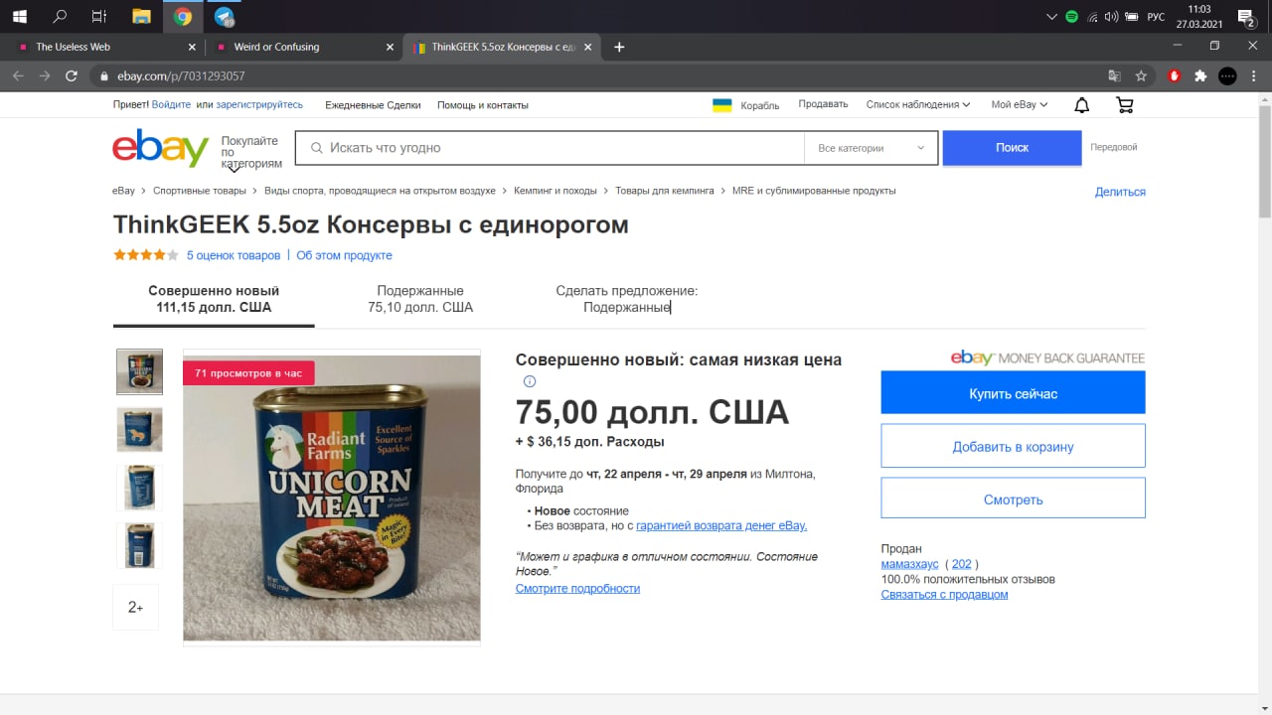Image resolution: width=1272 pixels, height=715 pixels.
Task: Open the Chrome translate icon
Action: [x=1115, y=75]
